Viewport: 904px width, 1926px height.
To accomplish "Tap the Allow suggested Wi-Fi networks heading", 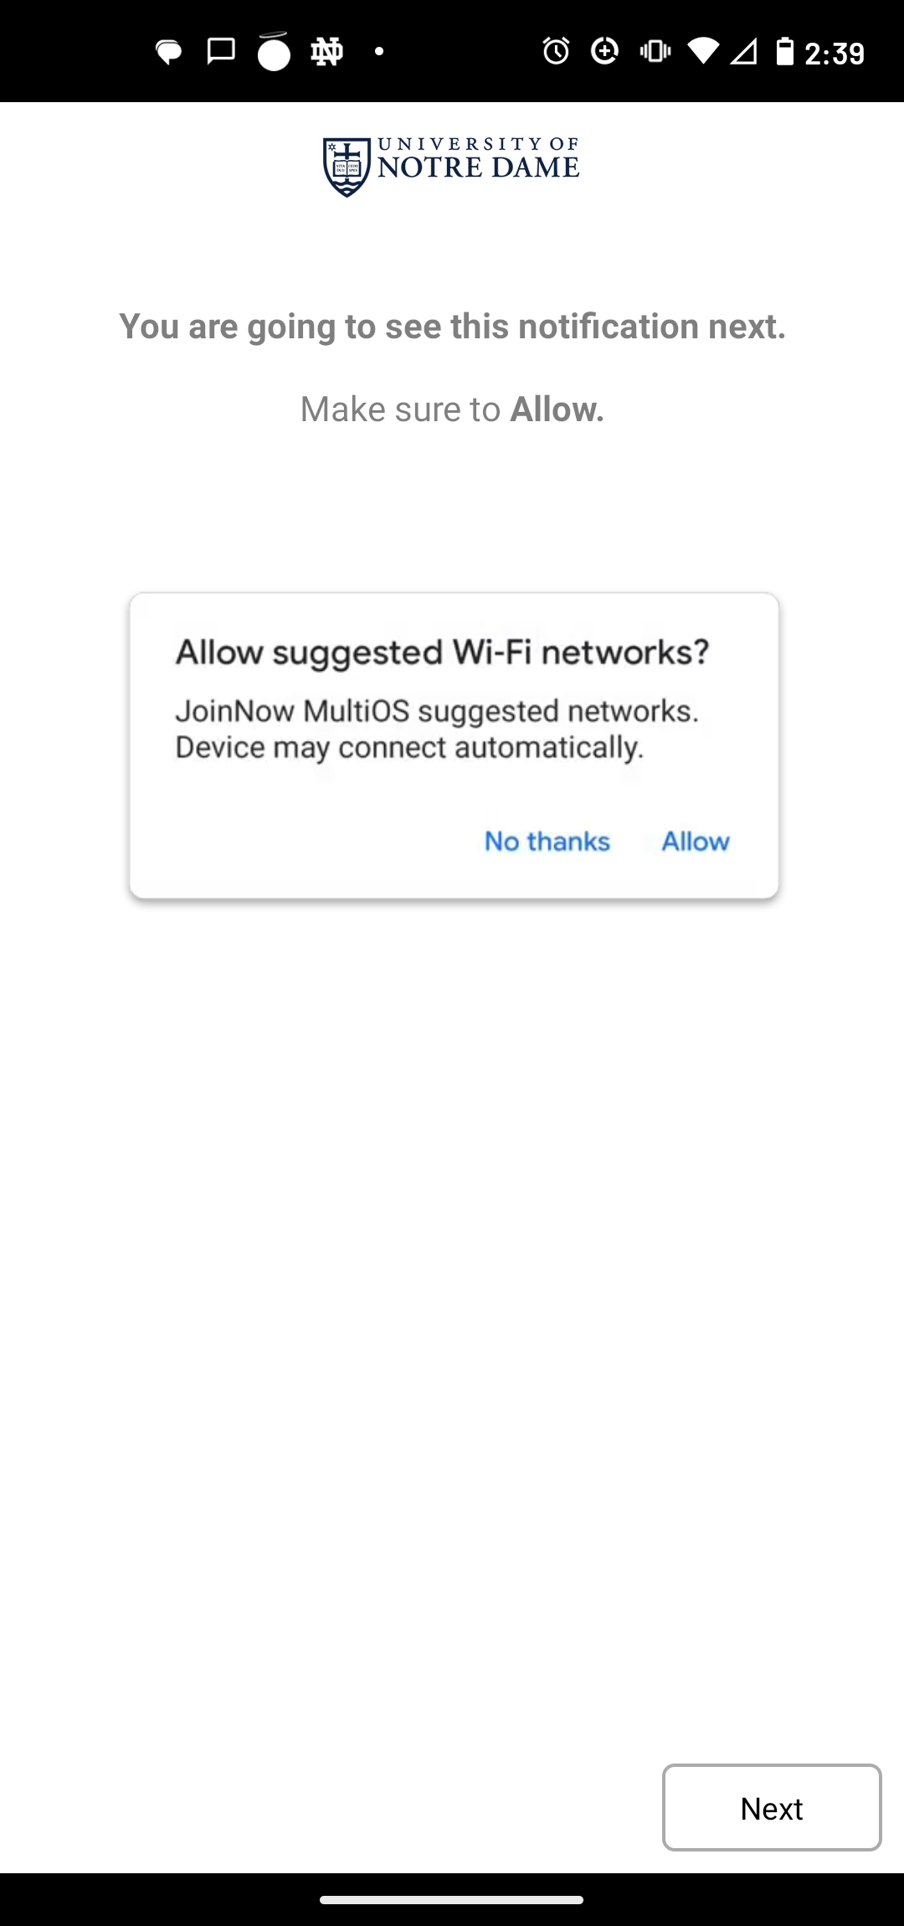I will pos(442,651).
